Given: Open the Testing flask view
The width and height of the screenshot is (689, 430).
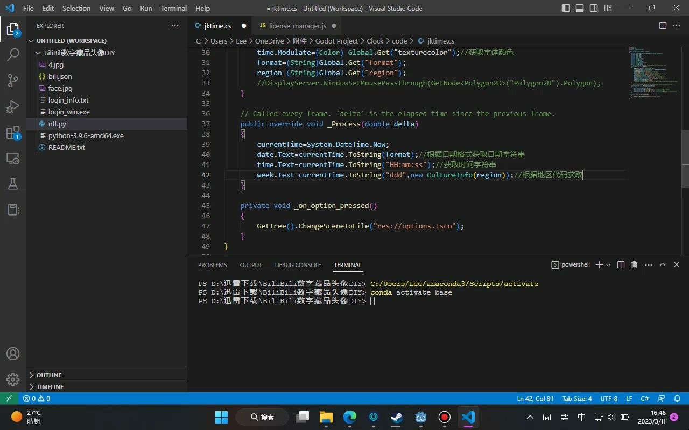Looking at the screenshot, I should (x=13, y=184).
